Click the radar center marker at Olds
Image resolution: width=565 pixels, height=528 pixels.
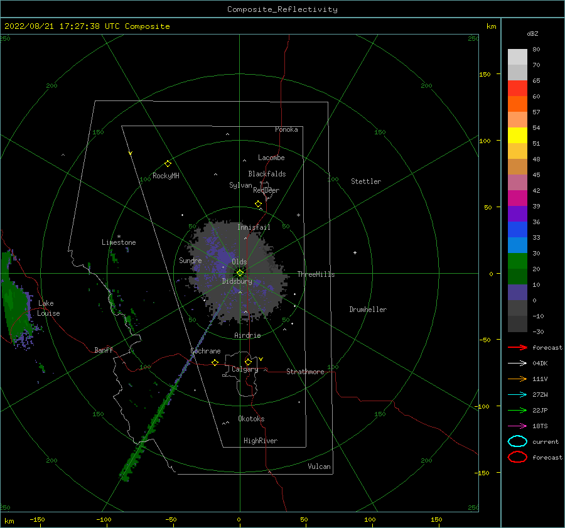(x=240, y=273)
